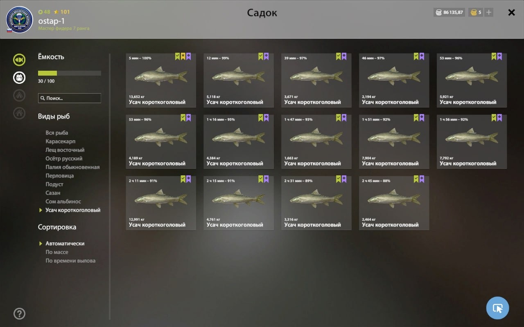Click the blue cursor mode button

tap(497, 308)
